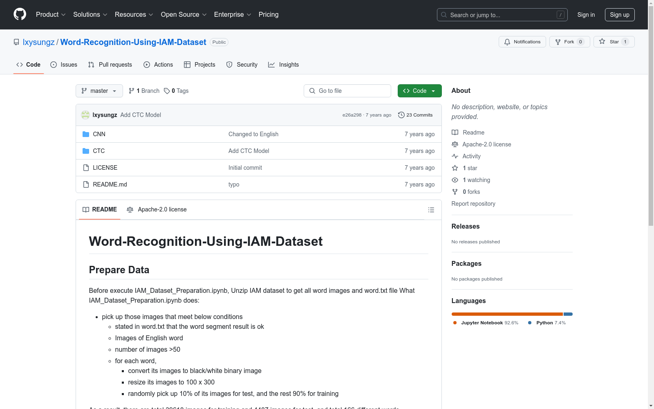The width and height of the screenshot is (654, 409).
Task: Expand the Enterprise menu
Action: [x=233, y=14]
